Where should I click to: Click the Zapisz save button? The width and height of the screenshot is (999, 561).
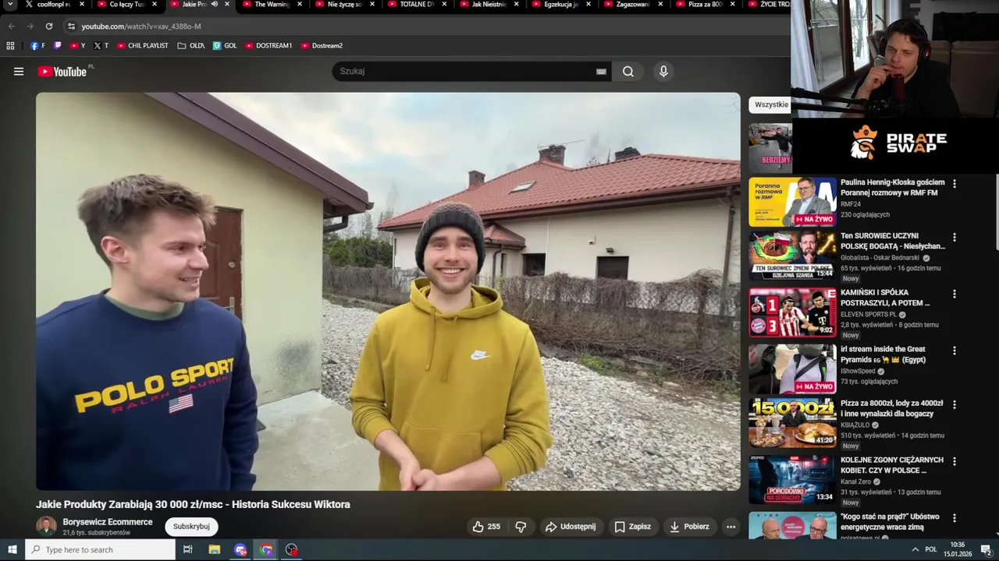632,527
